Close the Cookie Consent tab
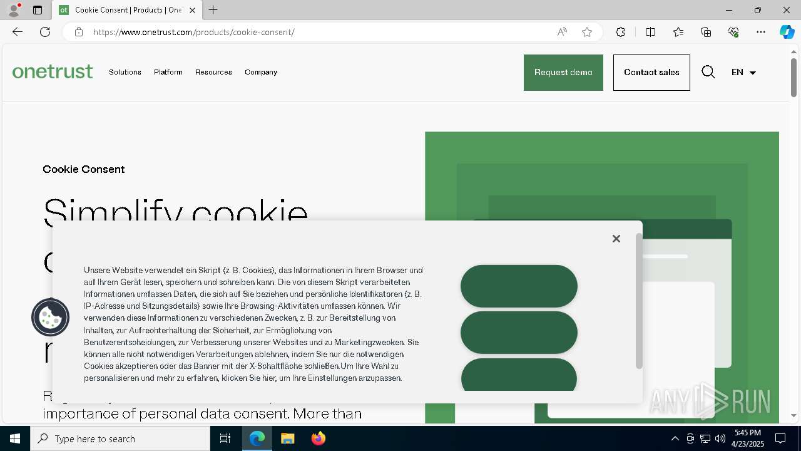 click(192, 10)
